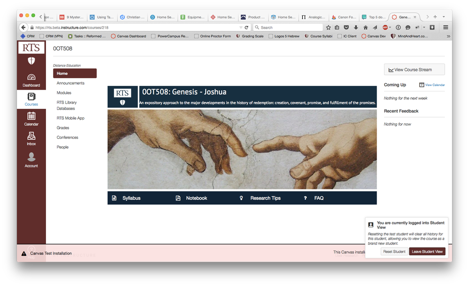Click in the browser search field
Screen dimensions: 469x286
(x=288, y=28)
